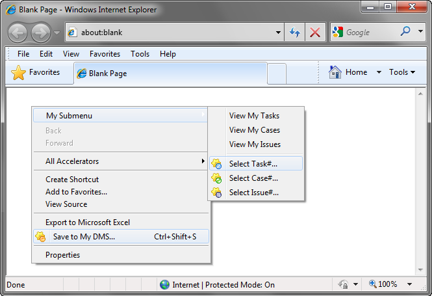
Task: Click Internet | Protected Mode: On text
Action: [223, 285]
